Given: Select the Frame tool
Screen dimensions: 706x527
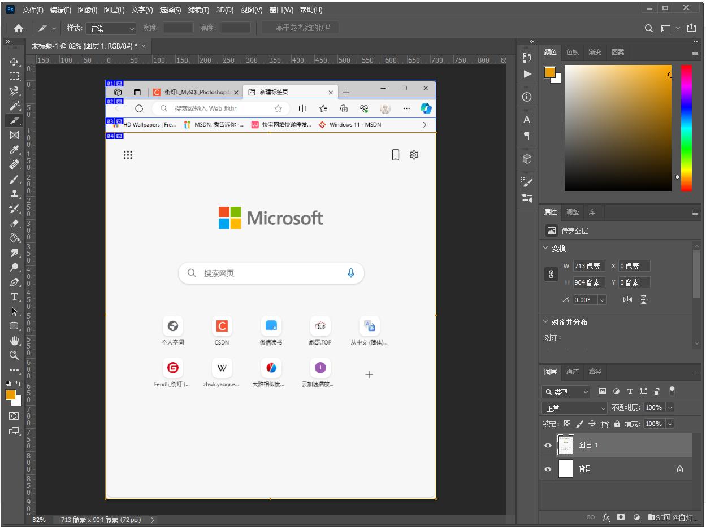Looking at the screenshot, I should (14, 135).
